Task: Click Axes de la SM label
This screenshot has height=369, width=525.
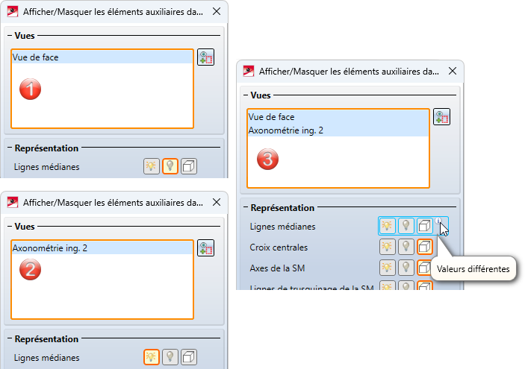Action: tap(277, 268)
